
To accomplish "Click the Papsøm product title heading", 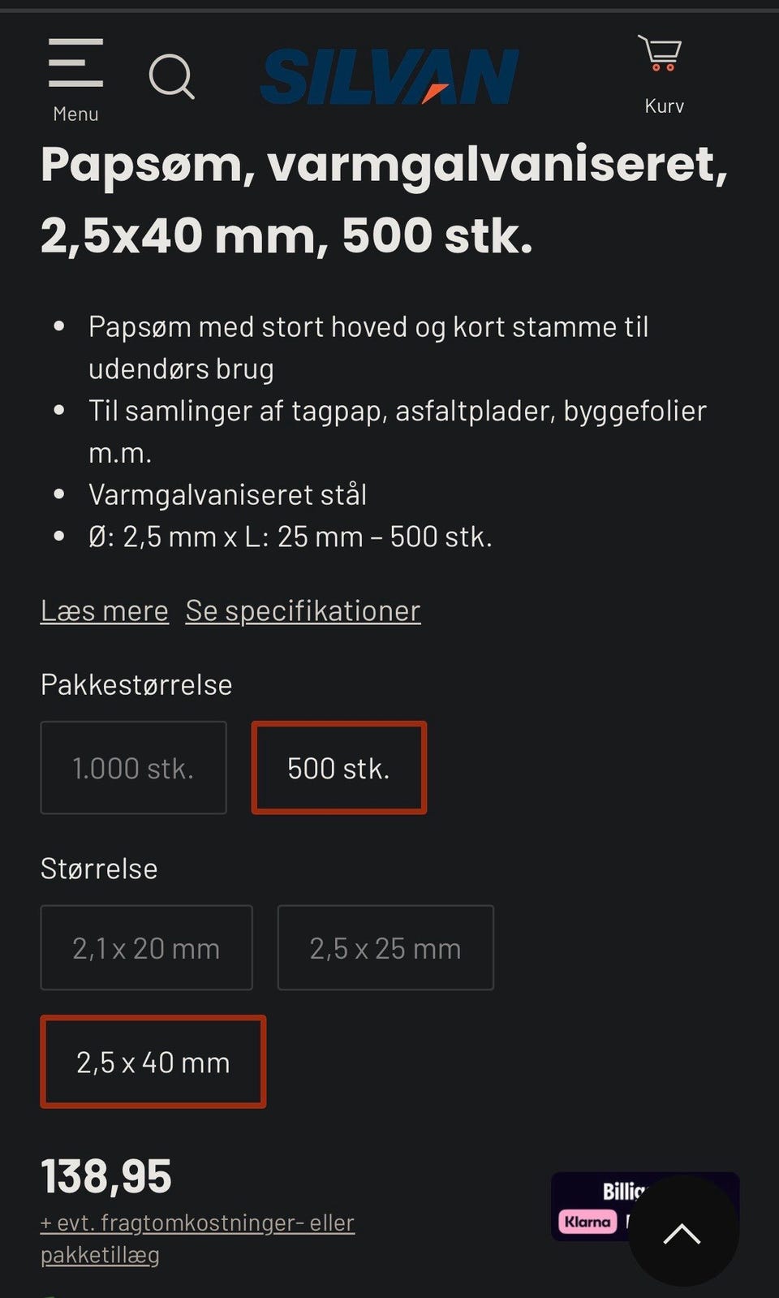I will (x=383, y=200).
